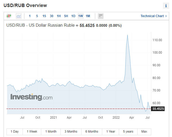
Task: Click the news table icon in toolbar
Action: coord(101,16)
